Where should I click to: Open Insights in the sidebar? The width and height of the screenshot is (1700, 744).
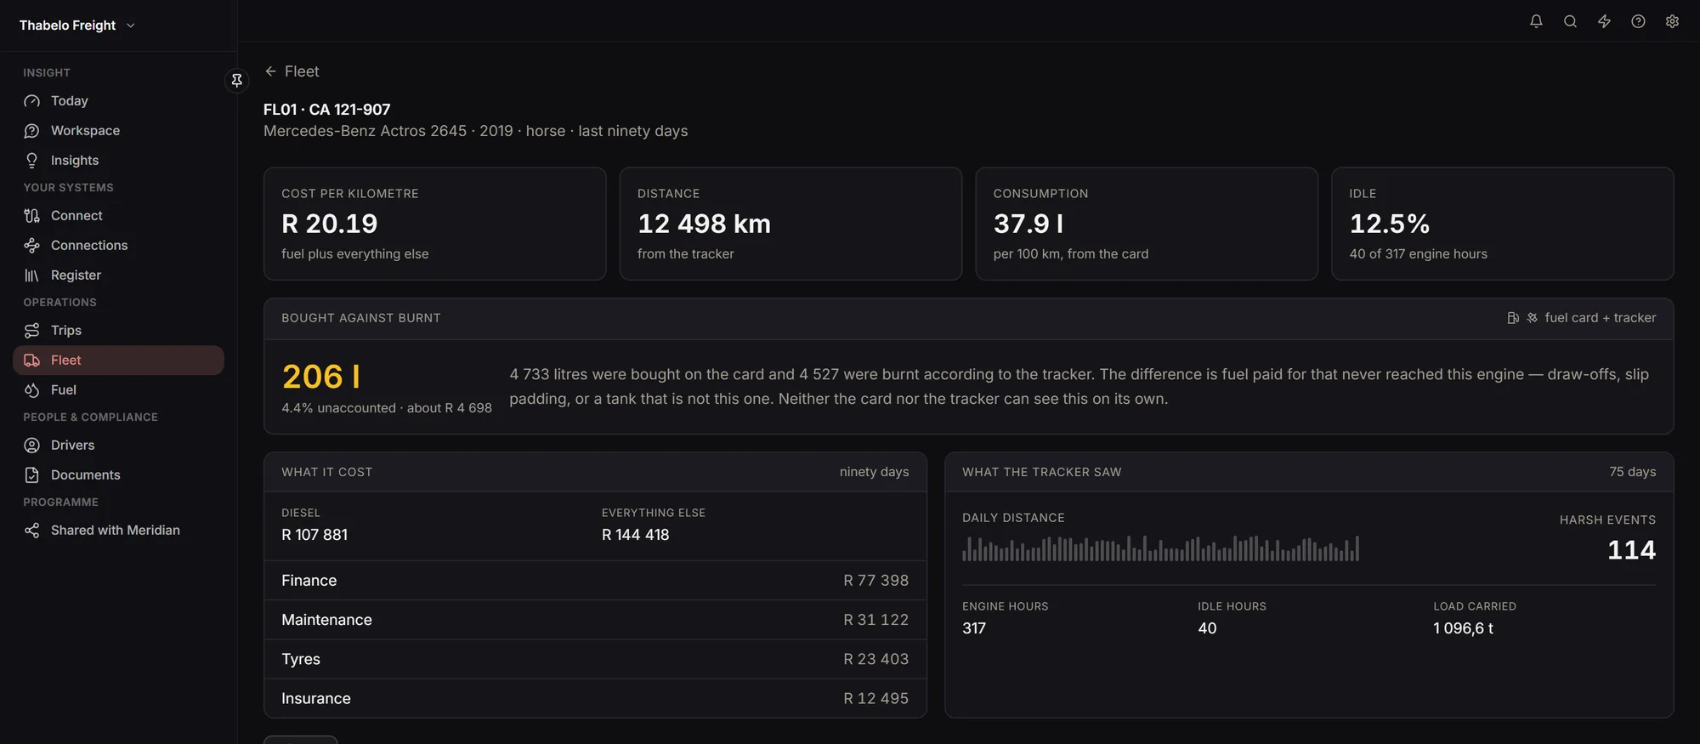(118, 160)
